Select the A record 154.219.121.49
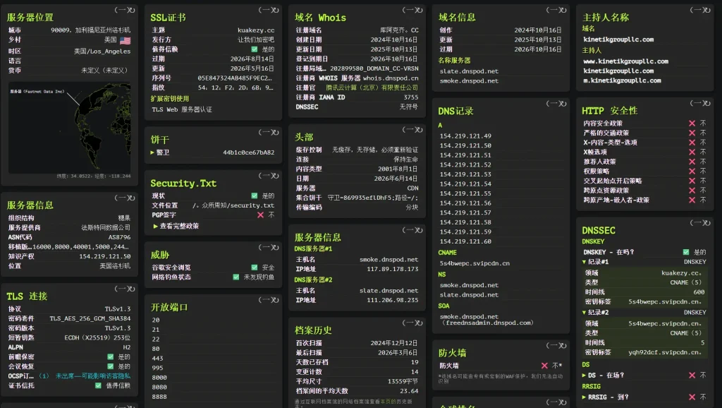Screen dimensions: 722x408 pos(465,136)
